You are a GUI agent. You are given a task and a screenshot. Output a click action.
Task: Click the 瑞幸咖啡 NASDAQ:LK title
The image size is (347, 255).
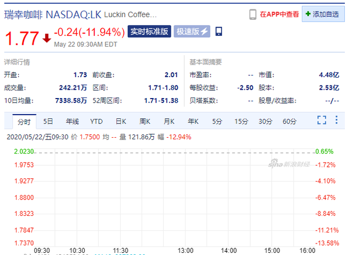coord(53,15)
